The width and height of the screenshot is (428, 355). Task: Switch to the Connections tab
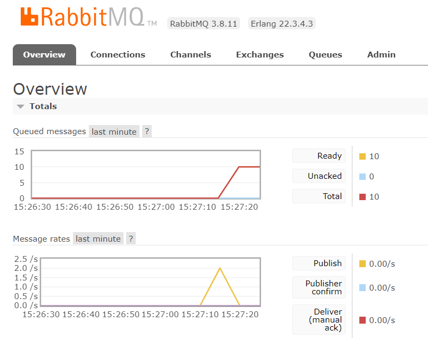click(x=118, y=55)
